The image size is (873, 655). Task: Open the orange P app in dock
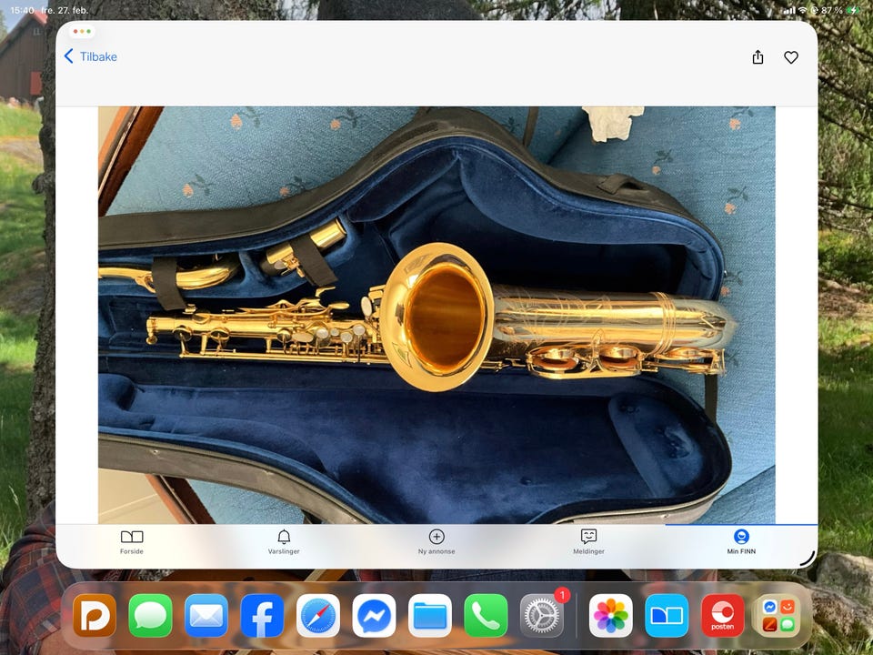[x=95, y=616]
